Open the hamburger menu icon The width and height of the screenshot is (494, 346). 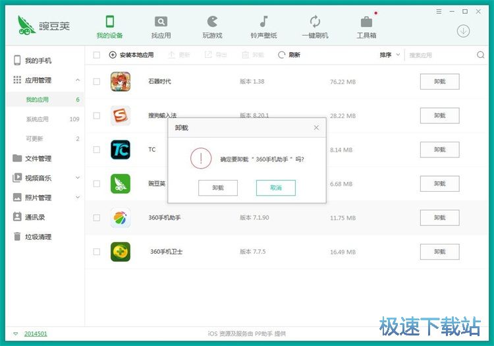tap(439, 12)
